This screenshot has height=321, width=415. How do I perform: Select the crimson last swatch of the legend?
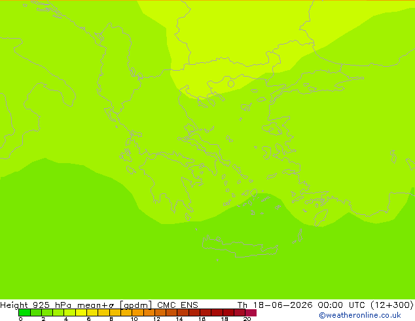tap(251, 312)
